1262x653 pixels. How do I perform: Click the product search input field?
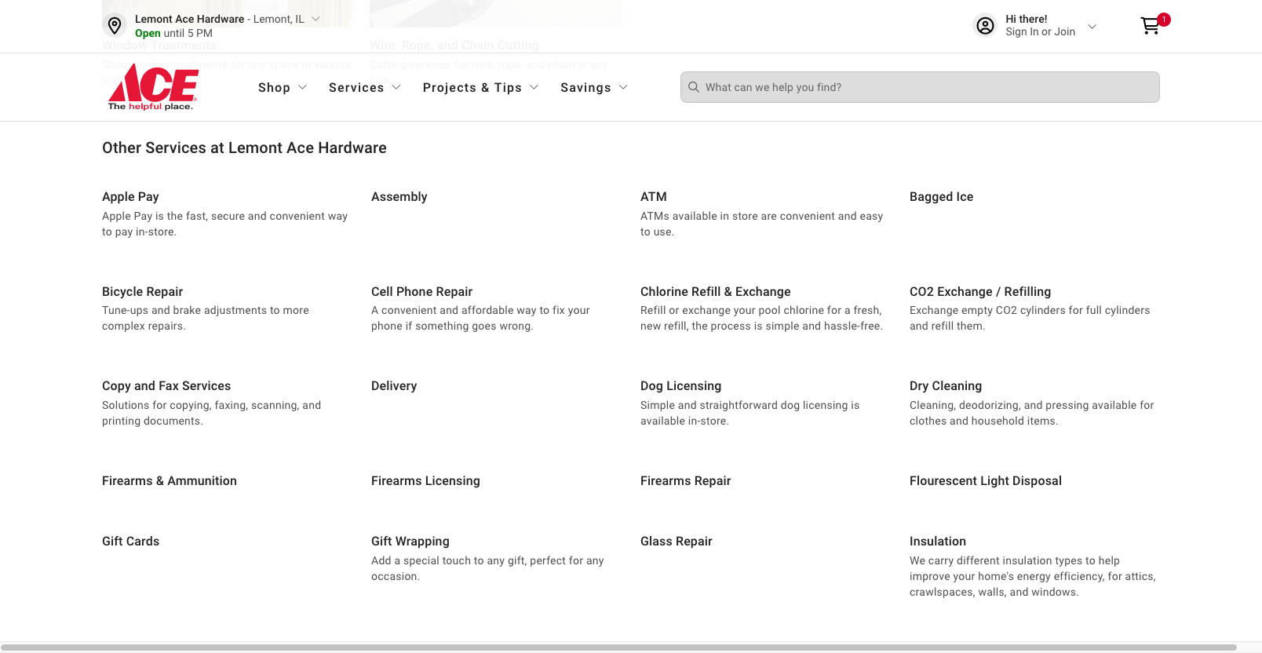pyautogui.click(x=926, y=87)
